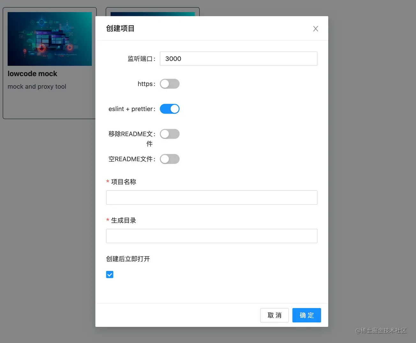Select the lowcode mock card thumbnail image
Screen dimensions: 416x343
pos(50,39)
